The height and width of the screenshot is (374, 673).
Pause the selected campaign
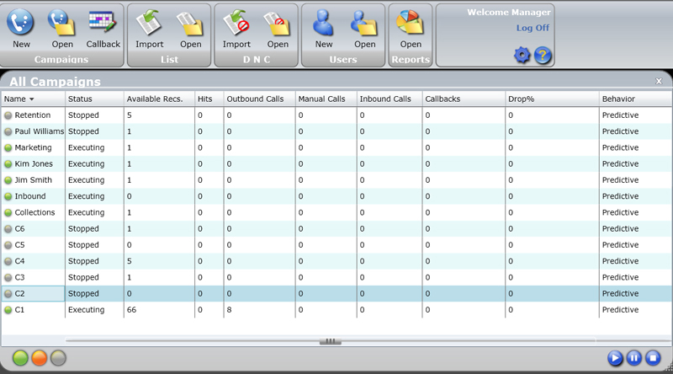pos(634,358)
